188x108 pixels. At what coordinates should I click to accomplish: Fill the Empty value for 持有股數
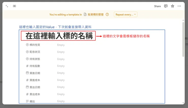coord(61,66)
